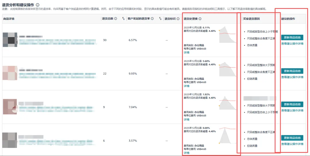Click product thumbnail in the 22-returns row

pos(10,73)
